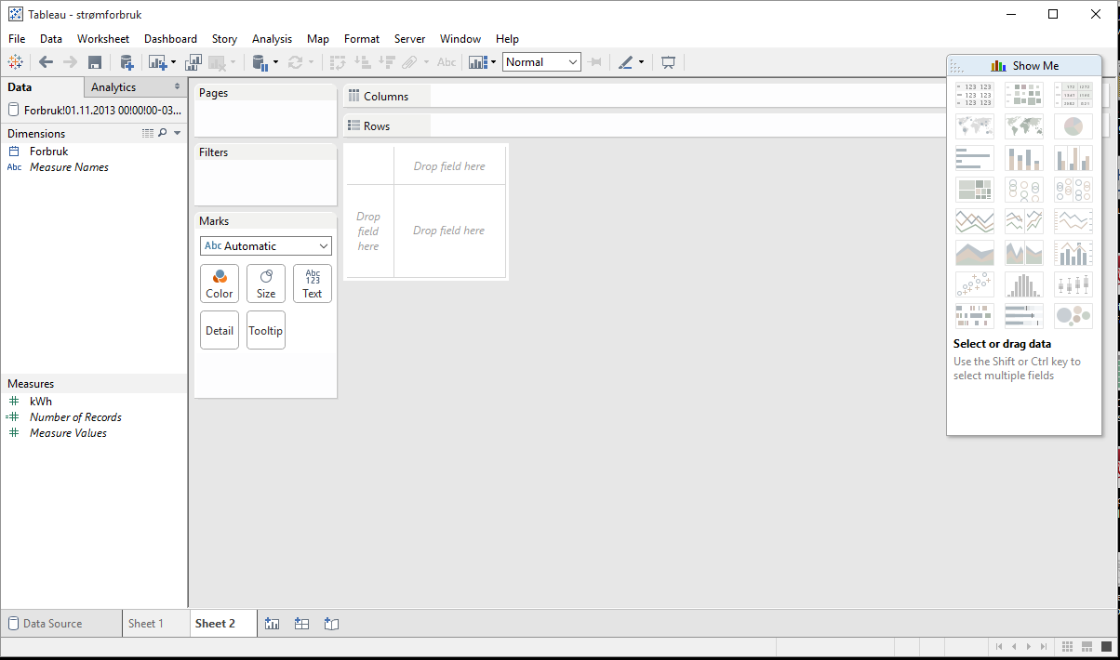1120x660 pixels.
Task: Click the Tableau start page logo icon
Action: pyautogui.click(x=15, y=62)
